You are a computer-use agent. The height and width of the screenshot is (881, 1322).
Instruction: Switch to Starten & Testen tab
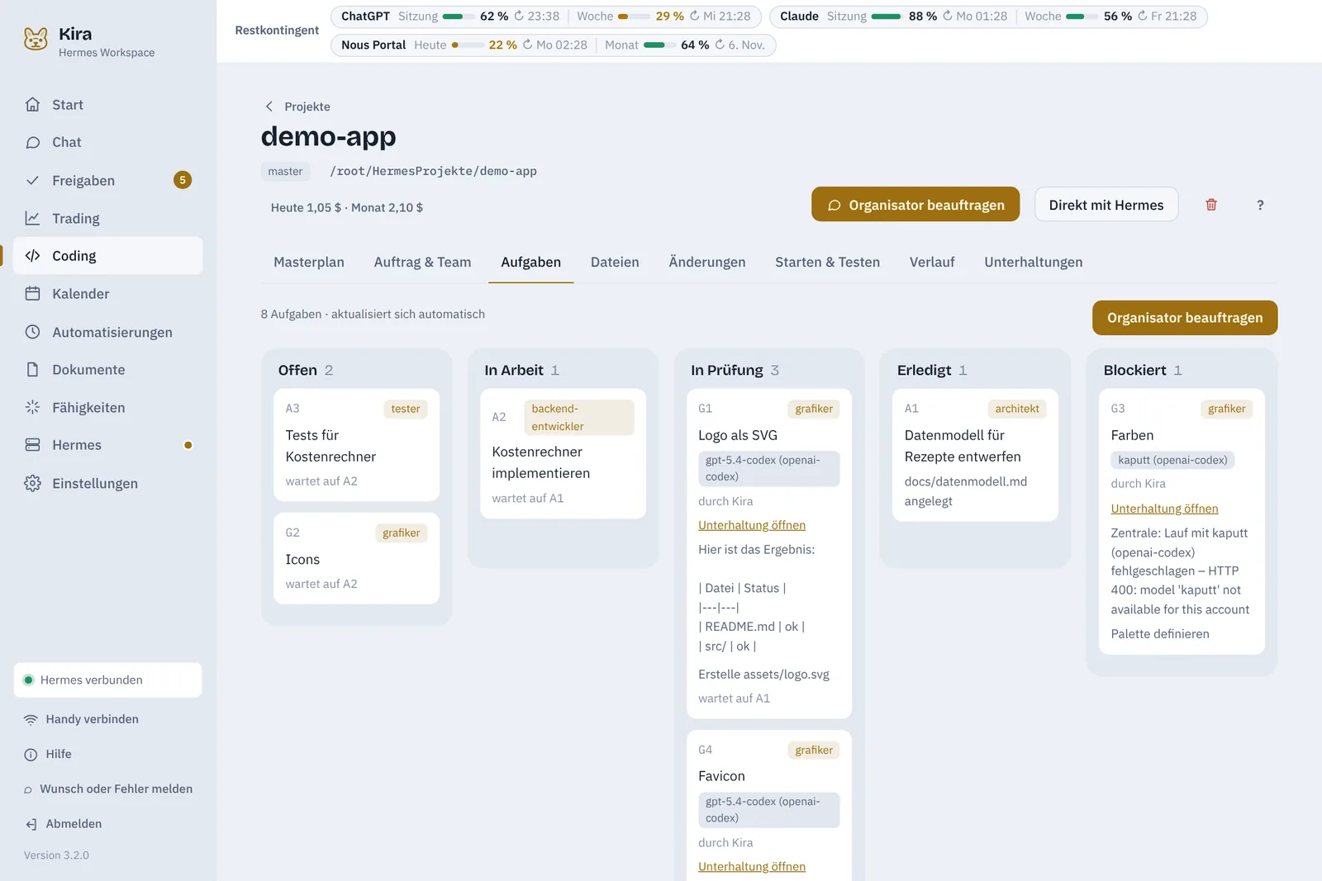(827, 262)
